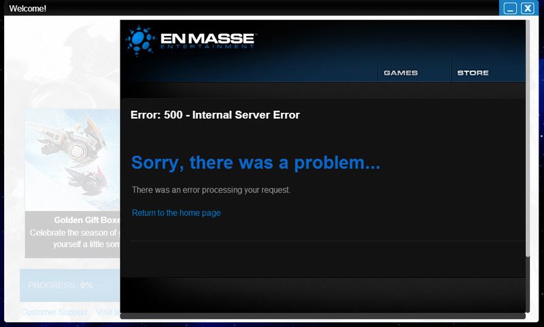Click the white mount in the promo image
This screenshot has height=327, width=544.
(x=69, y=141)
